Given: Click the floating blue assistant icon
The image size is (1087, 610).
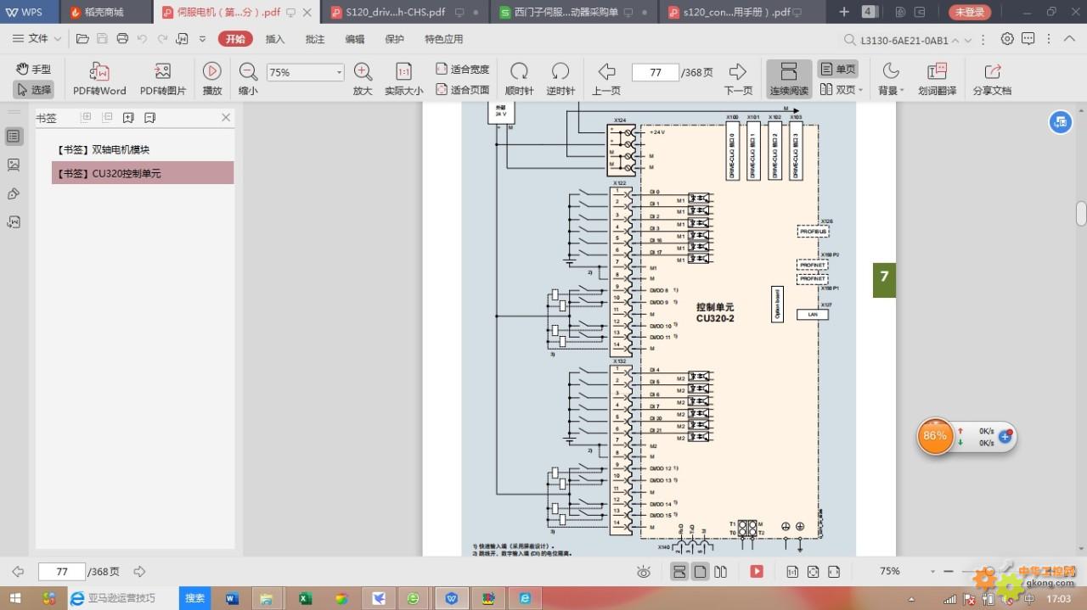Looking at the screenshot, I should pos(1060,122).
